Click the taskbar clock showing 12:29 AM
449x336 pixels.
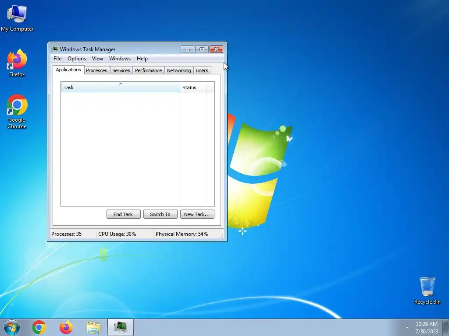click(427, 328)
